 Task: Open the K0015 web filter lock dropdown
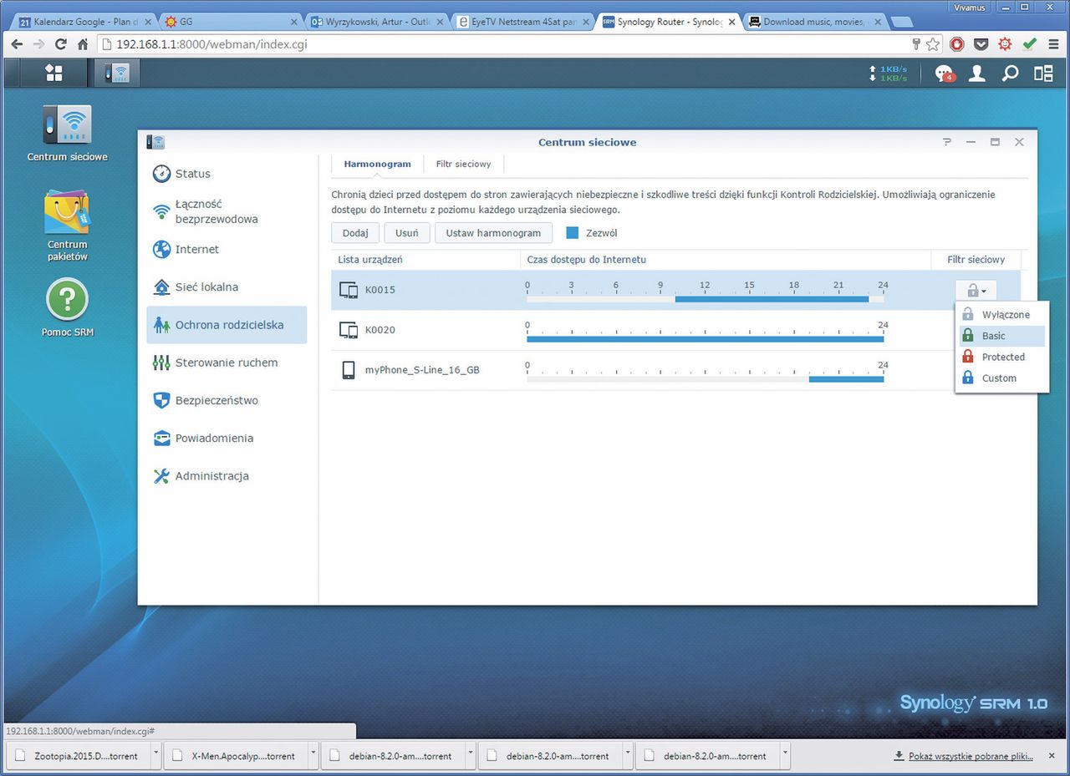click(x=976, y=290)
